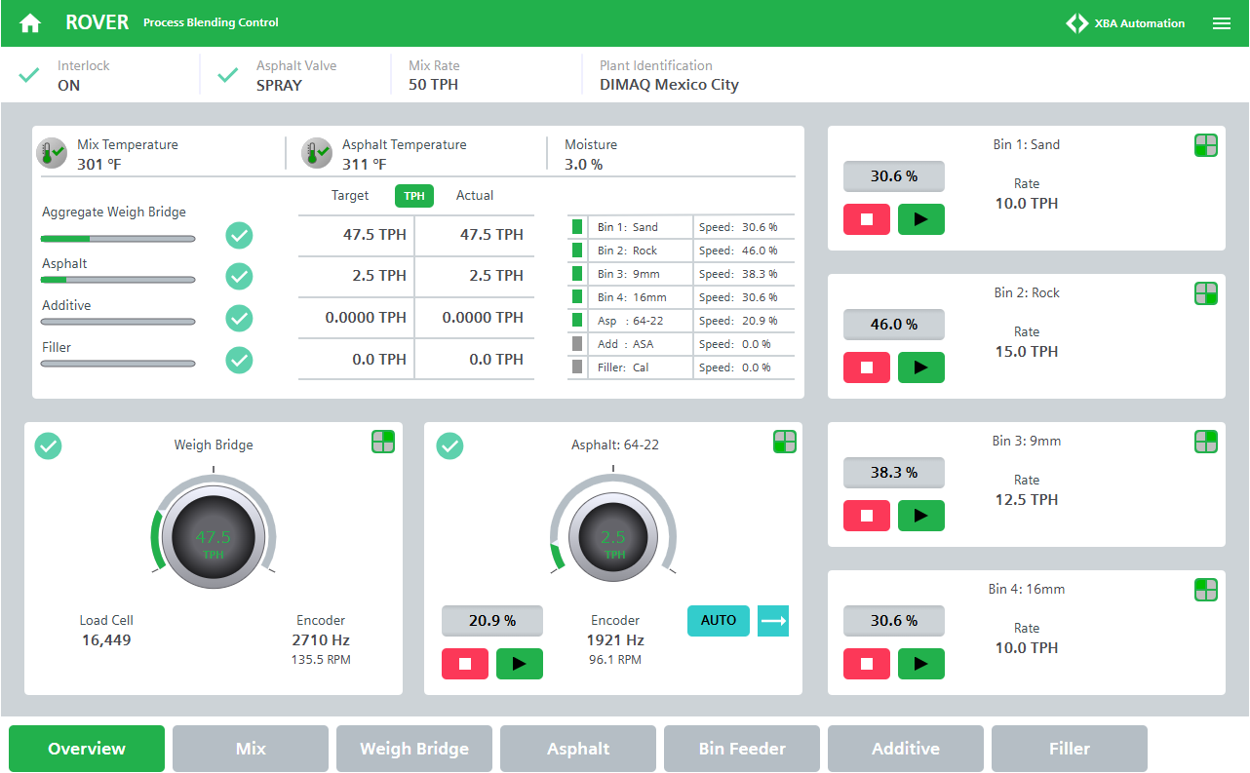The height and width of the screenshot is (773, 1250).
Task: Click the Bin 2 Rate 15.0 TPH value
Action: (1027, 352)
